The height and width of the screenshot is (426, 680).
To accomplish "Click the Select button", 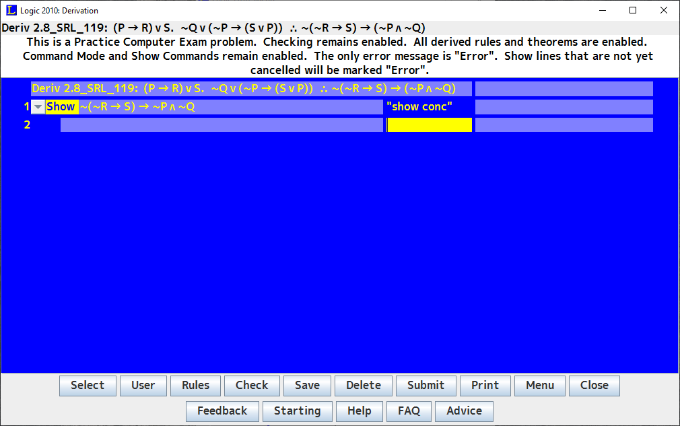I will click(x=88, y=385).
